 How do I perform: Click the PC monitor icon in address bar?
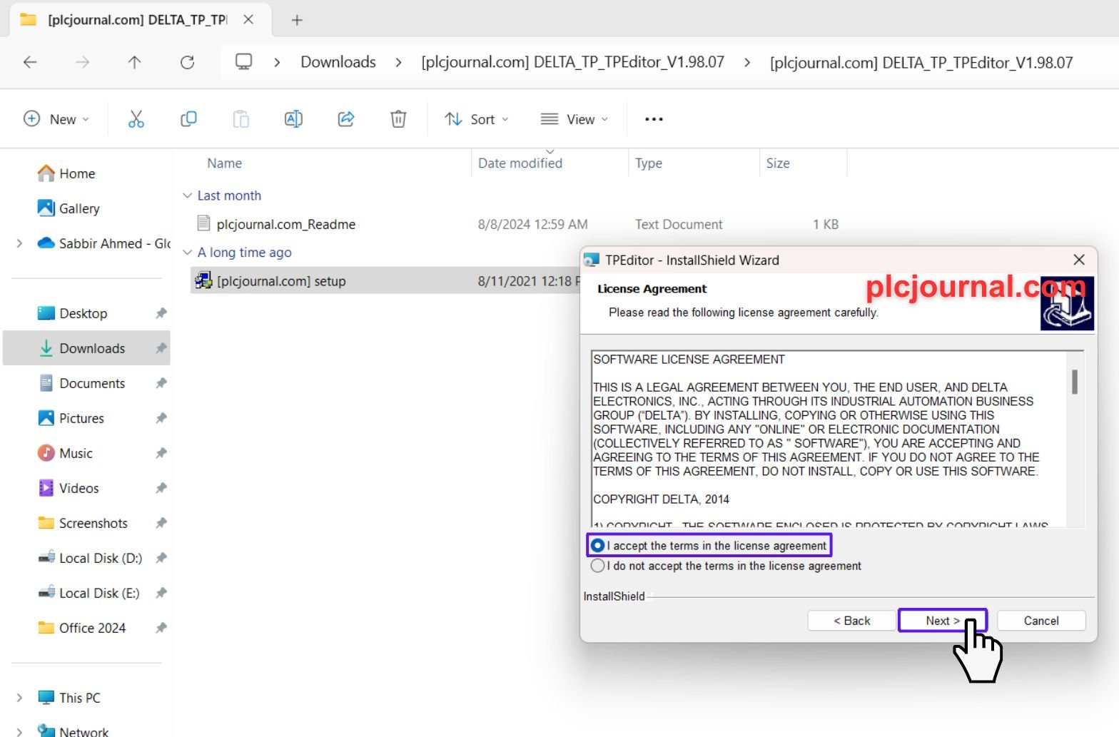click(244, 62)
